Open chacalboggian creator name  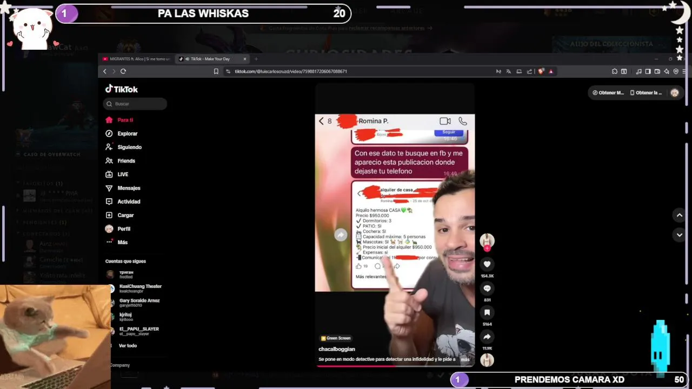click(x=337, y=349)
